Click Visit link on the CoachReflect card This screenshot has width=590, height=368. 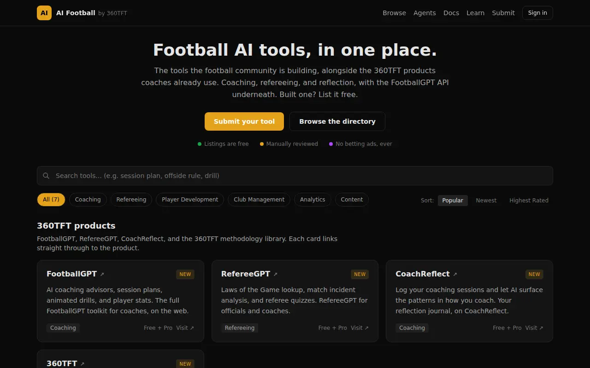tap(534, 328)
